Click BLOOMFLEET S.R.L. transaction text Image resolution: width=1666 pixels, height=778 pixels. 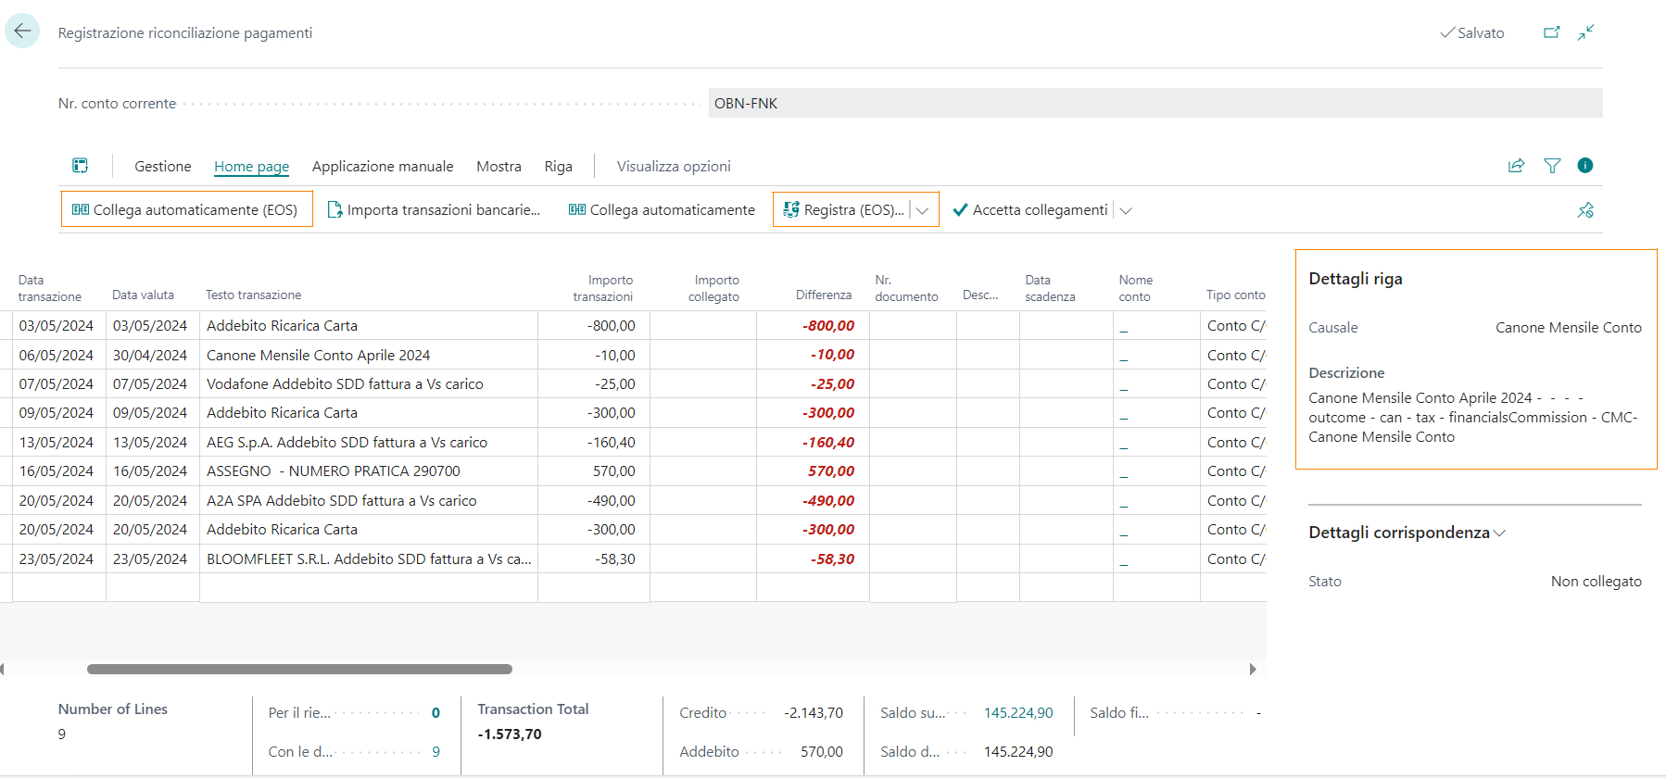pos(369,558)
